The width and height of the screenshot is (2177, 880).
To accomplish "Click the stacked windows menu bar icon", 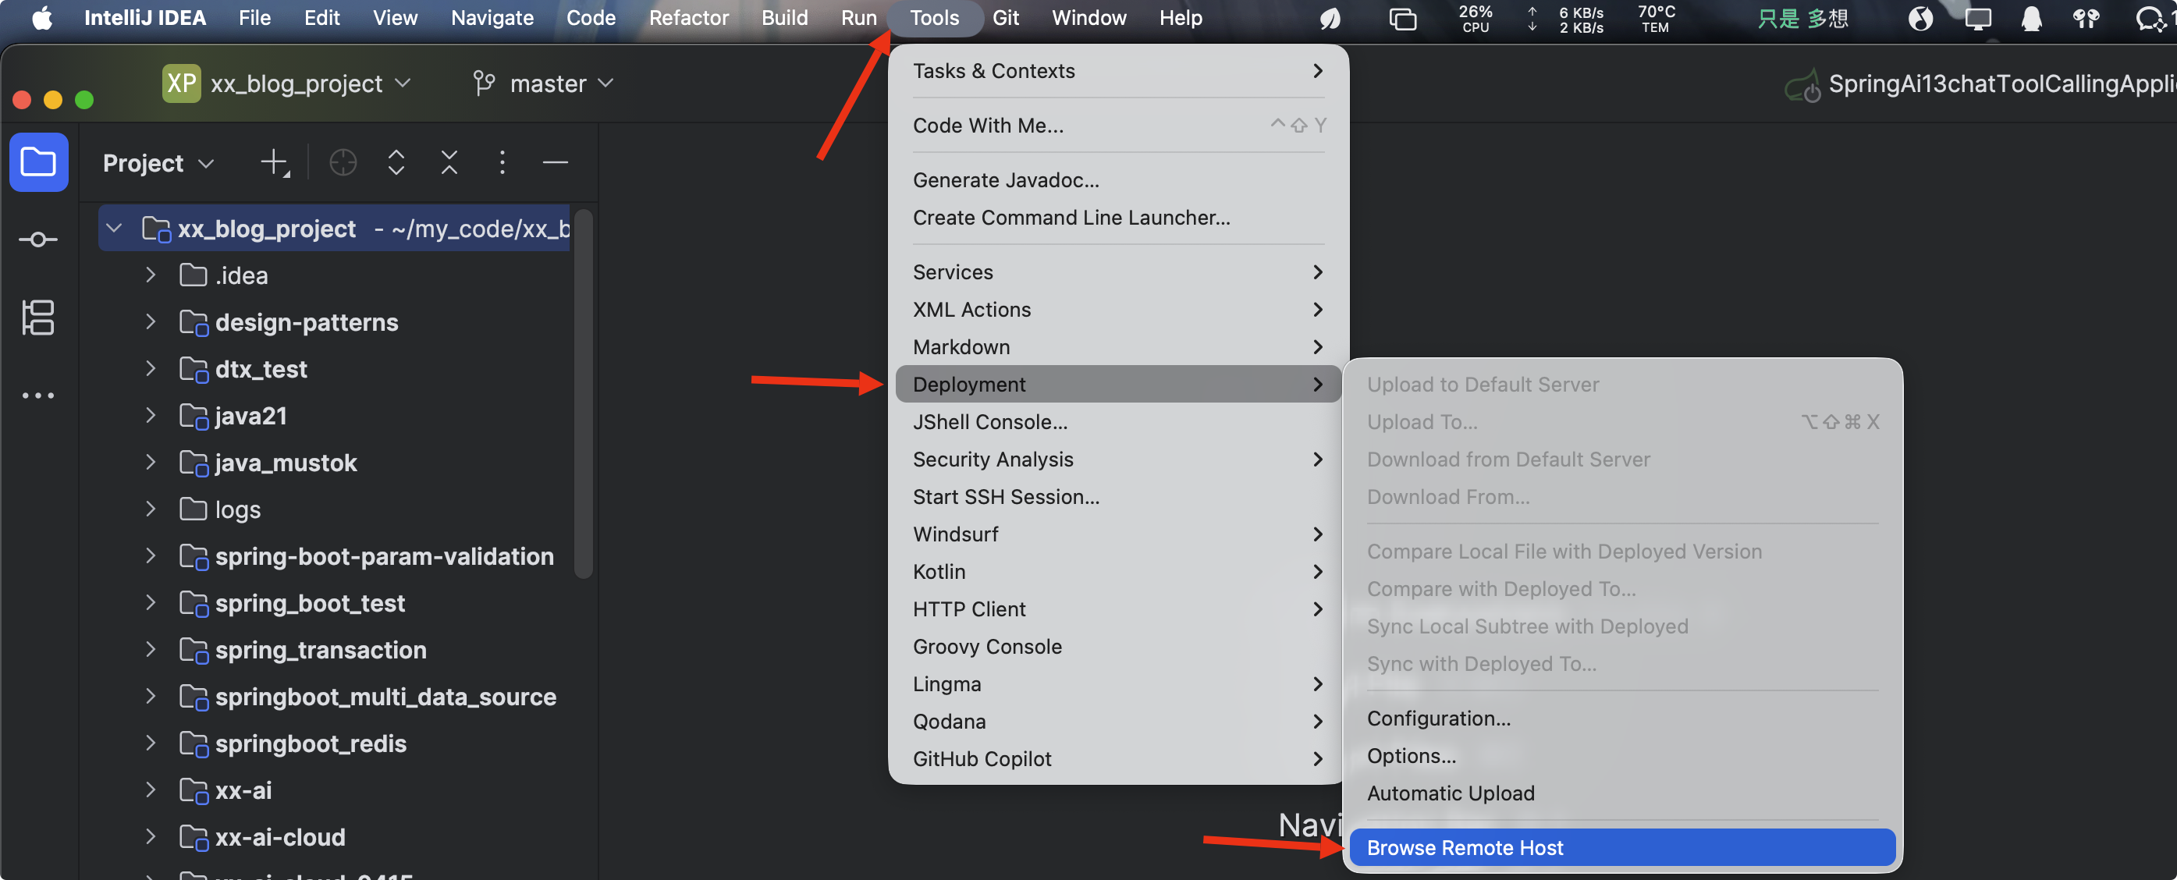I will [x=1402, y=19].
